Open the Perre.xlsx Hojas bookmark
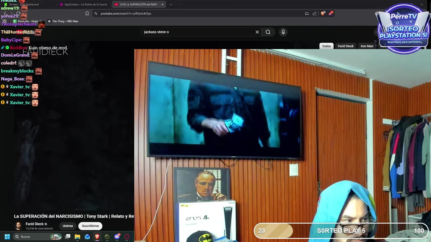Screen dimensions: 431x242 click(x=27, y=21)
